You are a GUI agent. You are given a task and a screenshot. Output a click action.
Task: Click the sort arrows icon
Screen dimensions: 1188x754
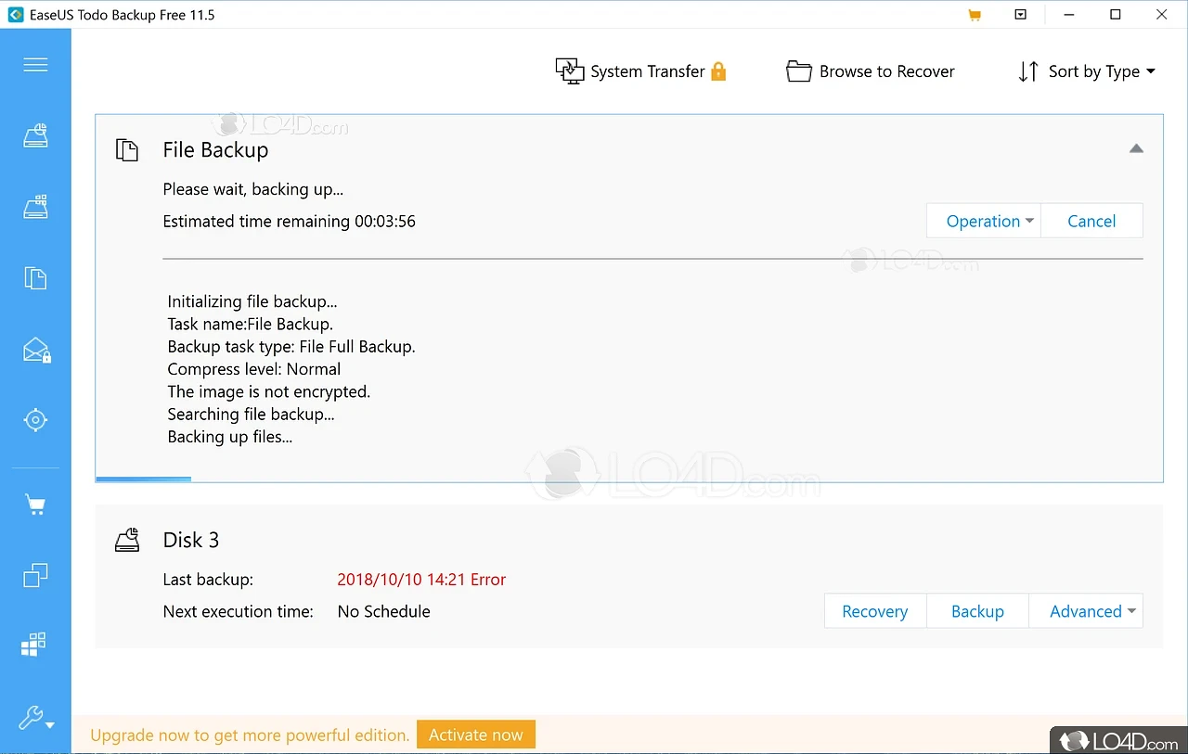pyautogui.click(x=1028, y=71)
